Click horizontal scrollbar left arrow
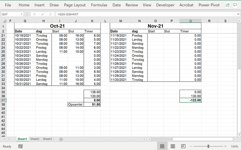Screen dimensions: 241x150 click(x=149, y=139)
